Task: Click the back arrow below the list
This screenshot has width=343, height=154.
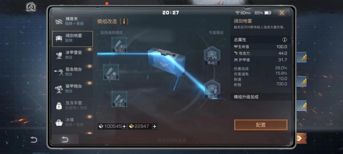Action: click(65, 139)
